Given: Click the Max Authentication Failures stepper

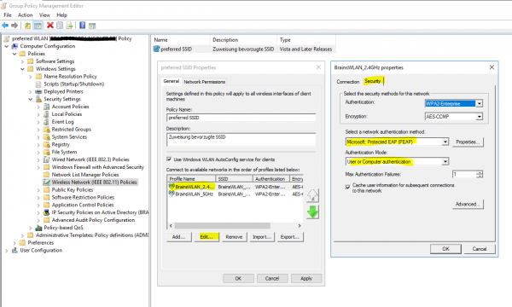Looking at the screenshot, I should pos(479,174).
